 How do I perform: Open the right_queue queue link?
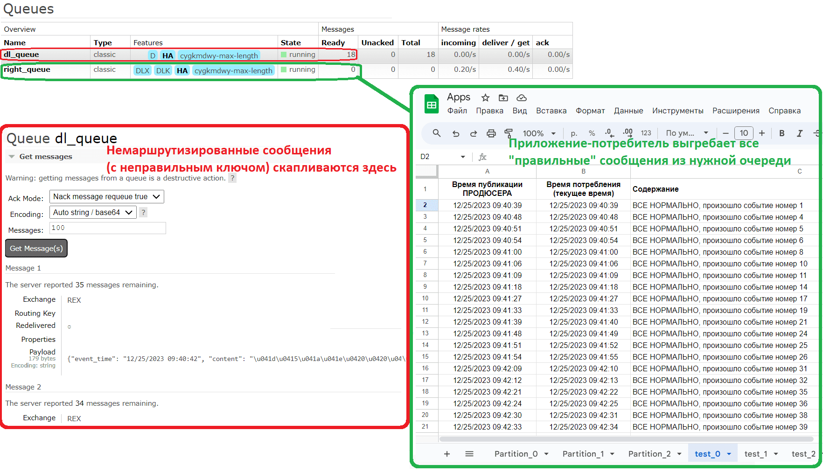[27, 69]
